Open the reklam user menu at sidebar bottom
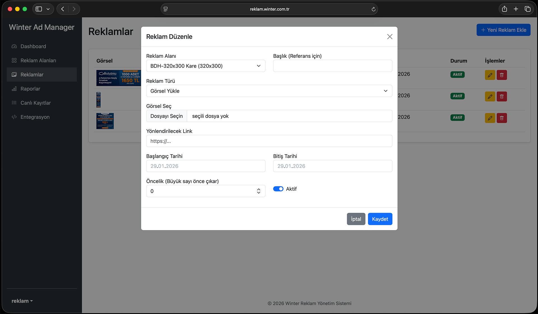This screenshot has height=314, width=538. [x=22, y=301]
